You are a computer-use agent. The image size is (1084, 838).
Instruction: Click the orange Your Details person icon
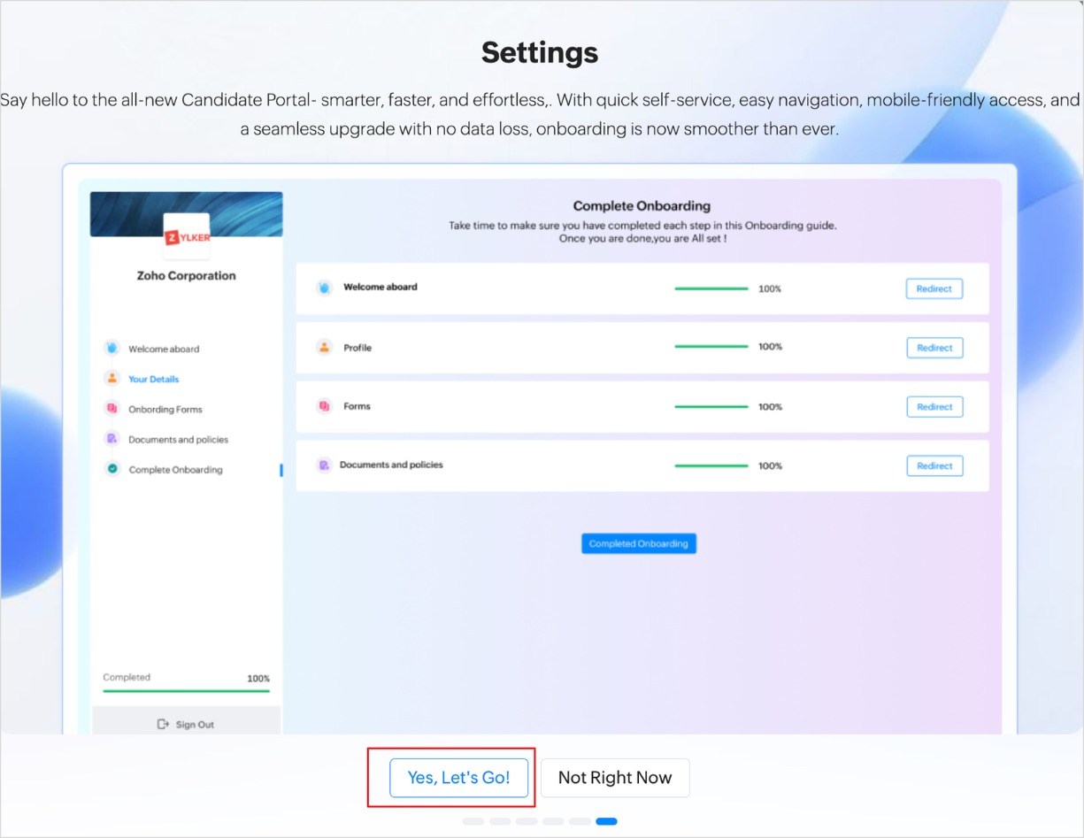[111, 379]
